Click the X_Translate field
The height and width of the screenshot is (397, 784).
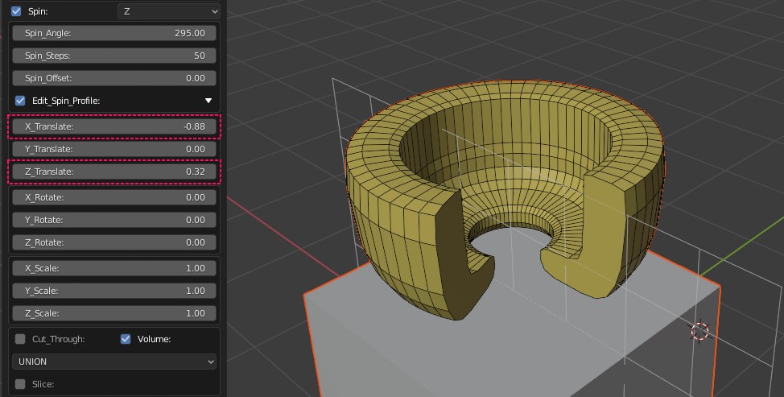click(x=114, y=126)
